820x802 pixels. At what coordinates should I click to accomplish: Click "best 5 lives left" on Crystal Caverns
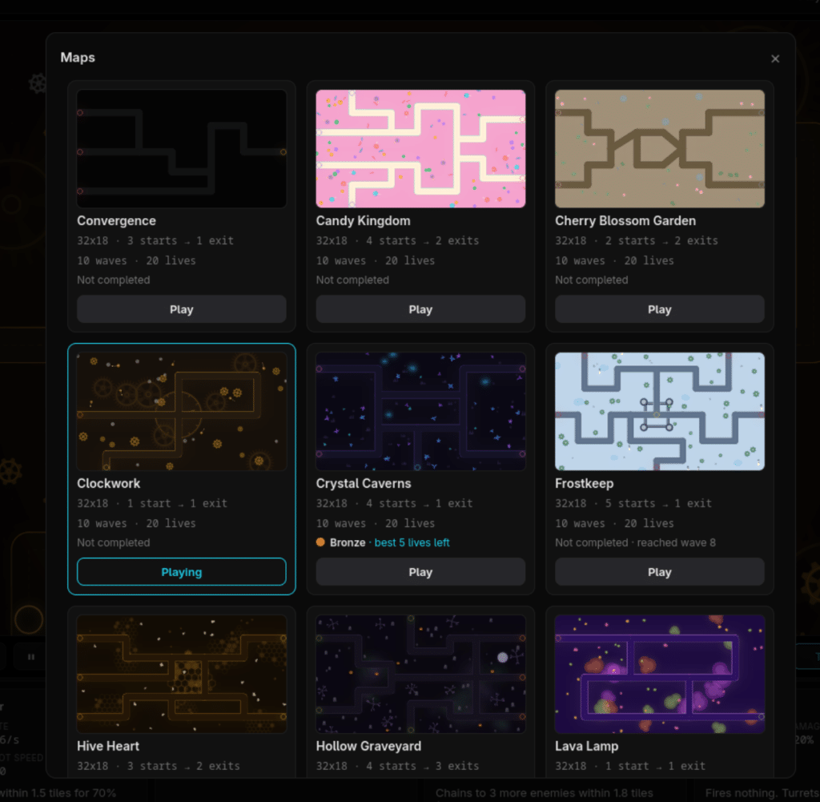pos(412,542)
